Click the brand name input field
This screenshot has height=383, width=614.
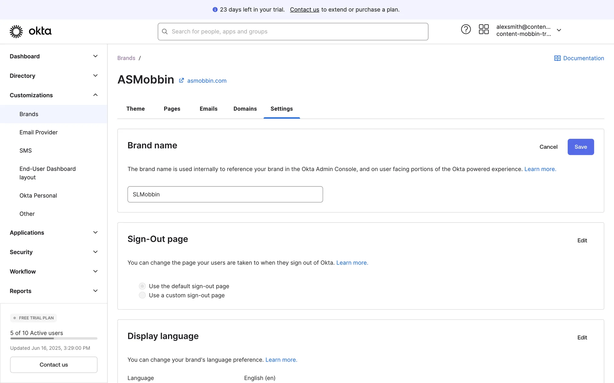coord(225,194)
